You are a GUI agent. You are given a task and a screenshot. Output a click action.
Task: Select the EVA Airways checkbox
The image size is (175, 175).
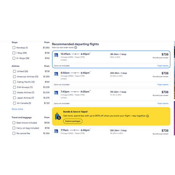(x=14, y=87)
